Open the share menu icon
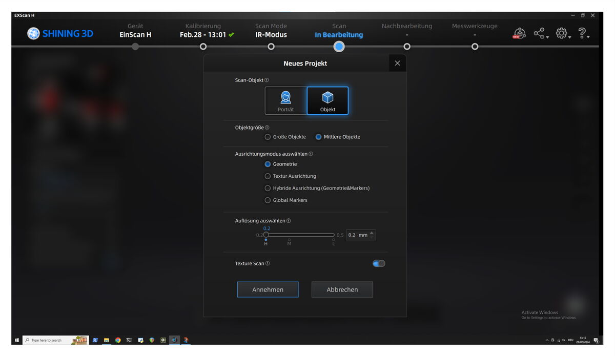The image size is (615, 356). [540, 34]
